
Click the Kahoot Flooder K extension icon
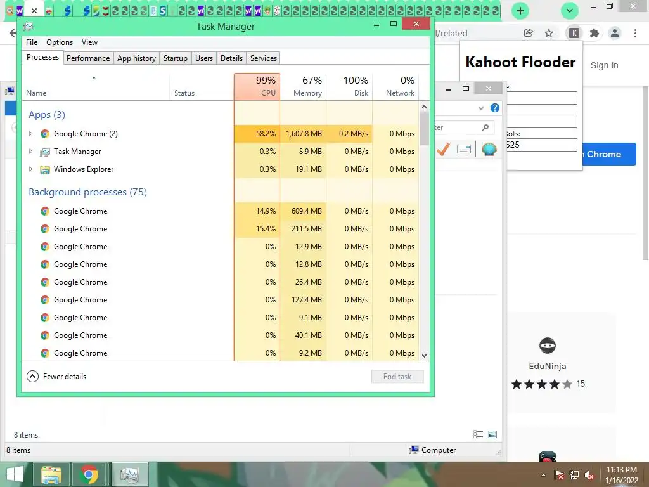click(574, 33)
